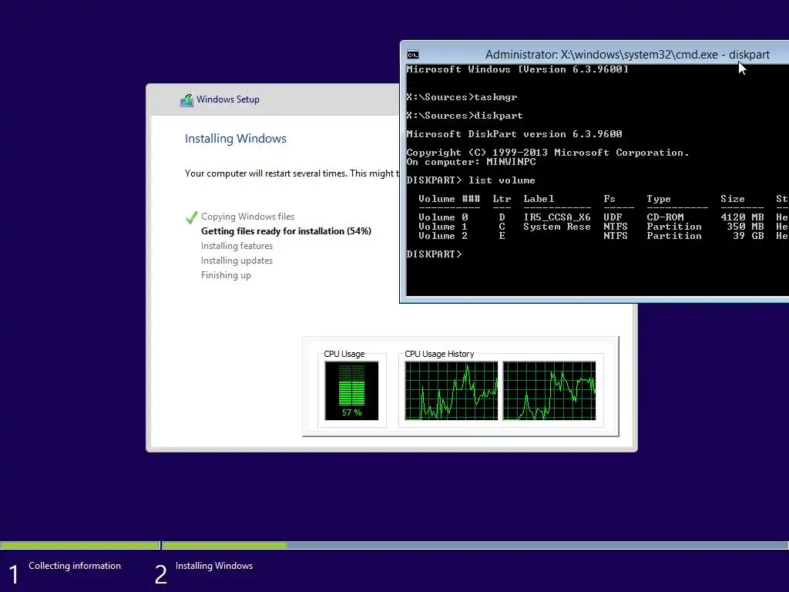Click the Copyright 1999-2013 Microsoft Corporation line
This screenshot has width=789, height=592.
click(548, 153)
